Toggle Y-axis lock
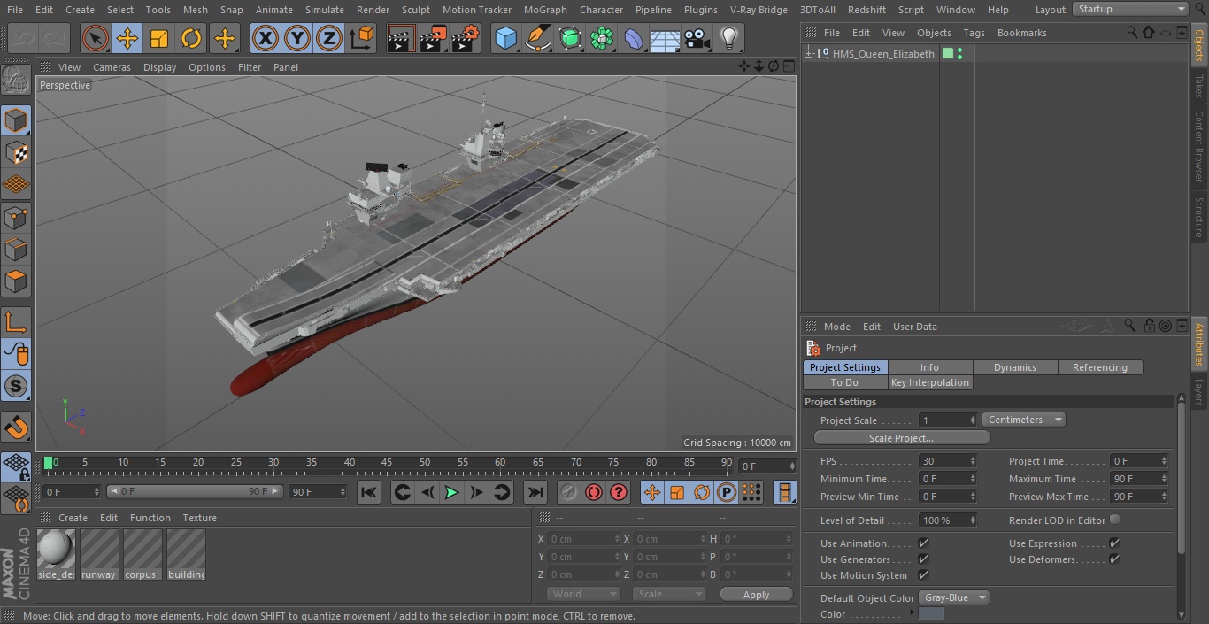This screenshot has height=624, width=1209. point(297,39)
